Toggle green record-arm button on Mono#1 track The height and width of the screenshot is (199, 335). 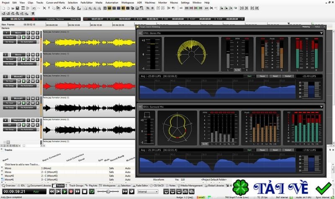[24, 103]
